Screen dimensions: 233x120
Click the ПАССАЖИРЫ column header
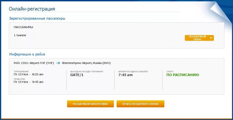pos(23,27)
